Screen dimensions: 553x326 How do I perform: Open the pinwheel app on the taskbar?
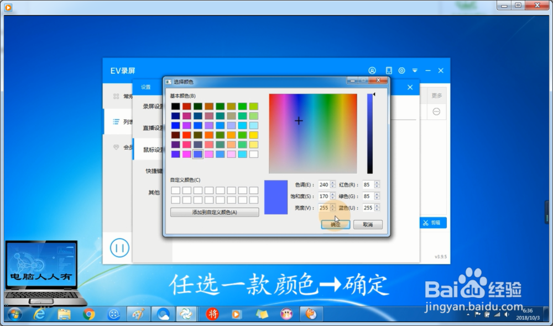(186, 314)
